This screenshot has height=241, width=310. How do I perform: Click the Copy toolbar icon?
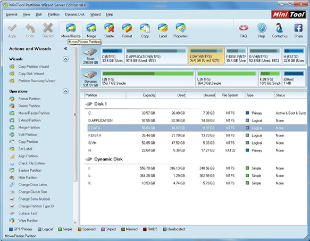(x=145, y=28)
